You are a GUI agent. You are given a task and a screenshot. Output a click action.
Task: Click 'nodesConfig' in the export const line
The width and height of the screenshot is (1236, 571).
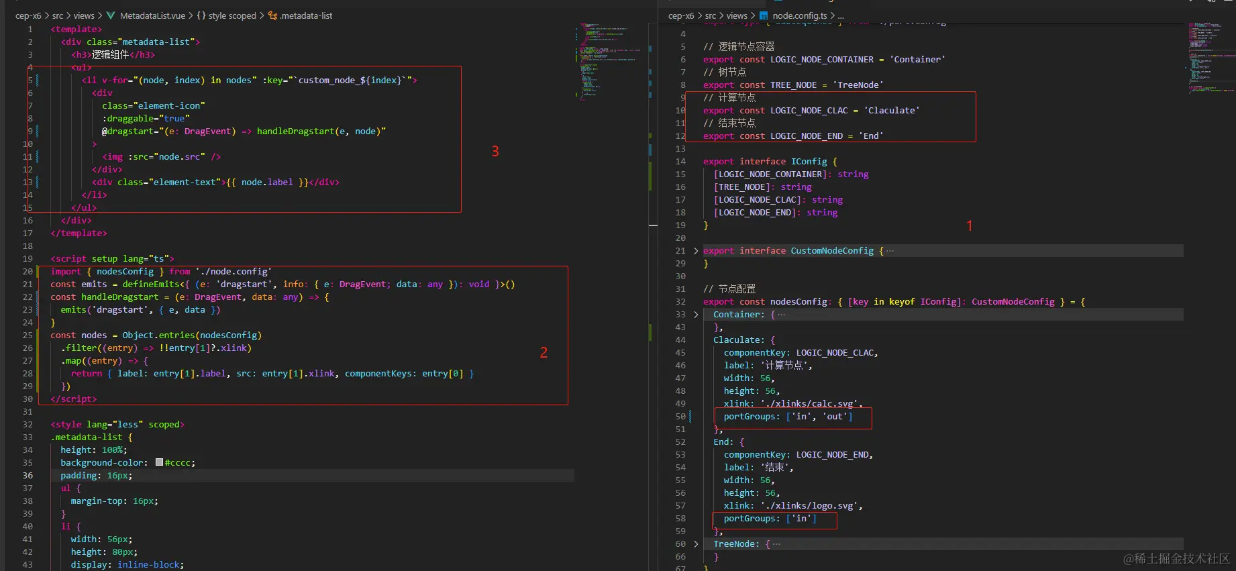pos(799,302)
